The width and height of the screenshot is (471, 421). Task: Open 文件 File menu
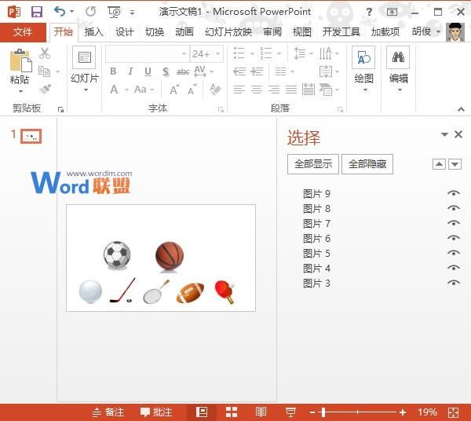click(x=23, y=32)
